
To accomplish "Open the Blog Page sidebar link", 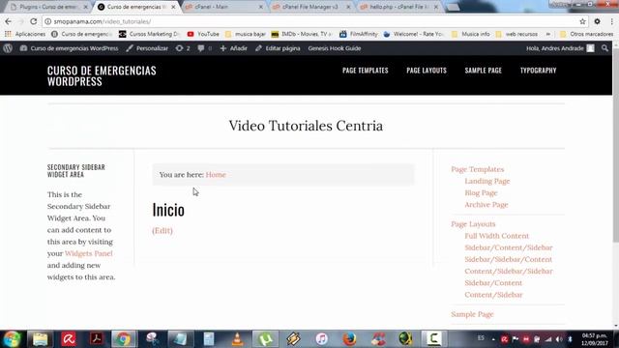I will [481, 193].
